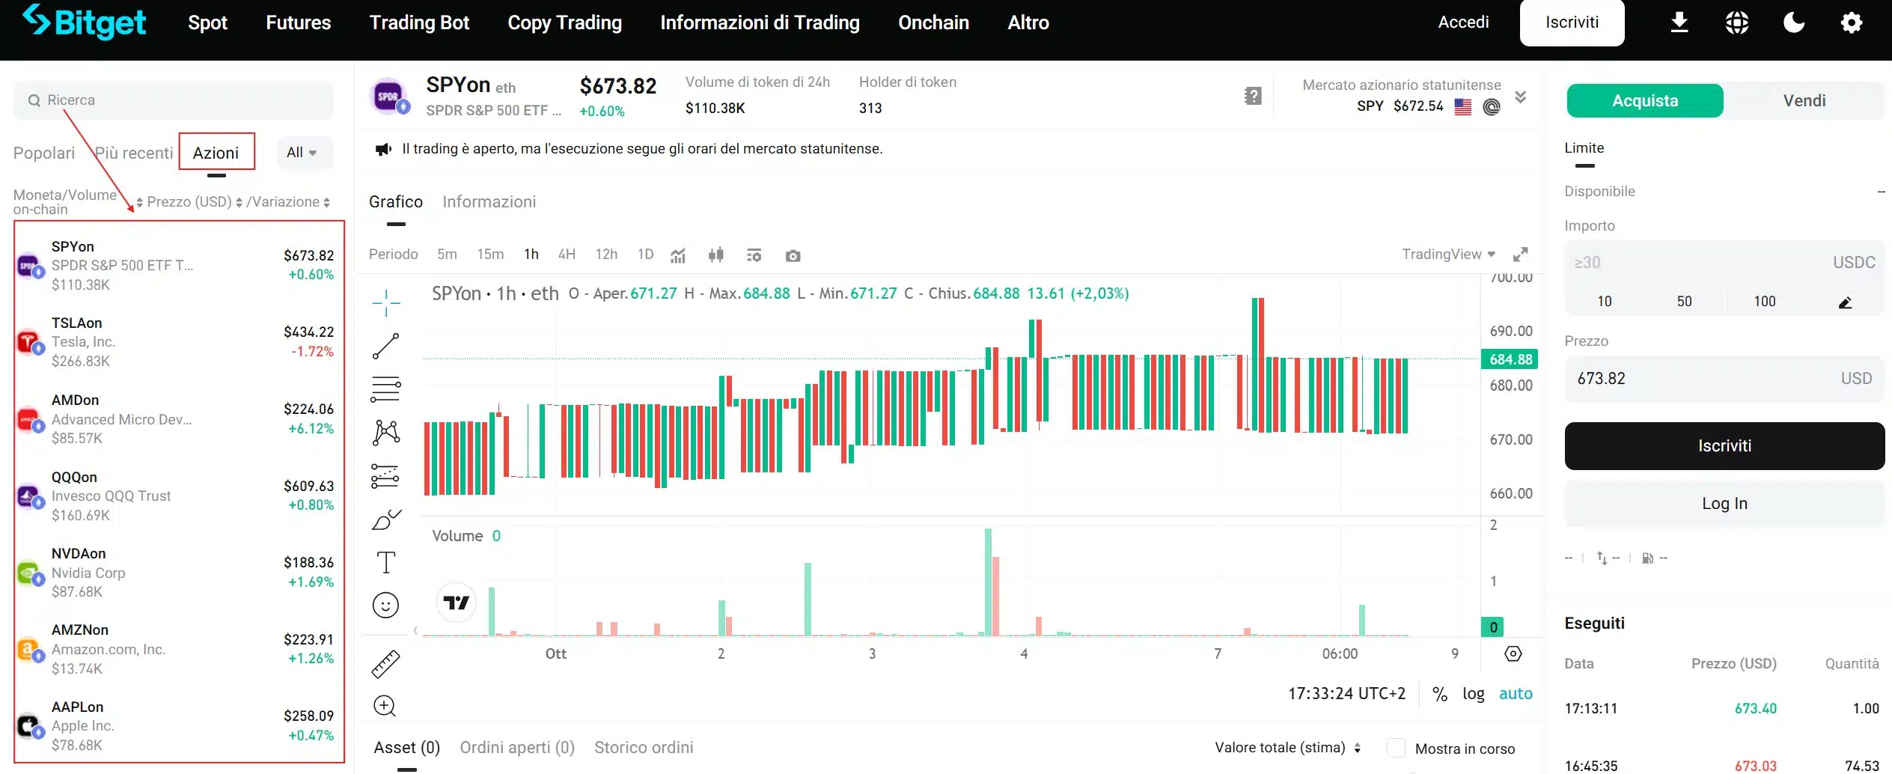Expand the US stock market info chevron
The height and width of the screenshot is (774, 1892).
point(1520,97)
